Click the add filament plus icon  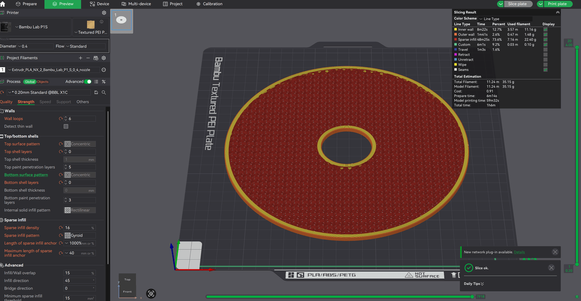[x=80, y=58]
